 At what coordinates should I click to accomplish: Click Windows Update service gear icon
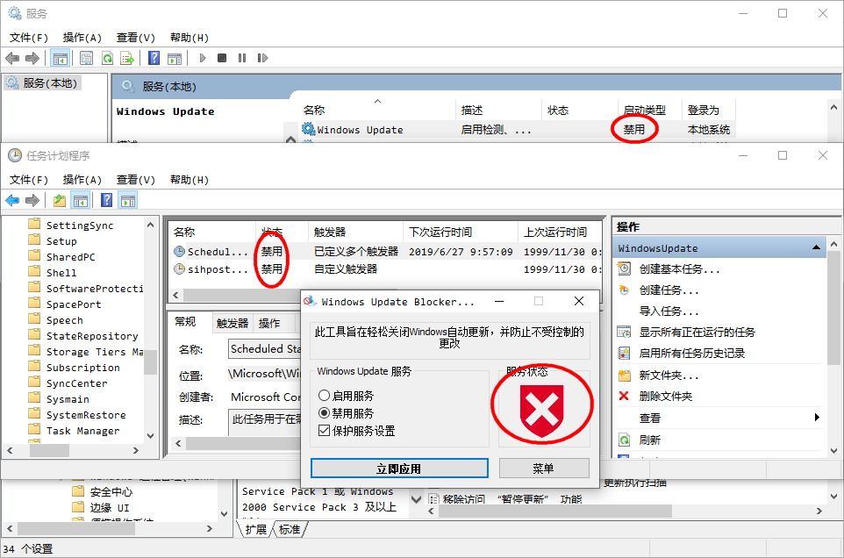[309, 129]
